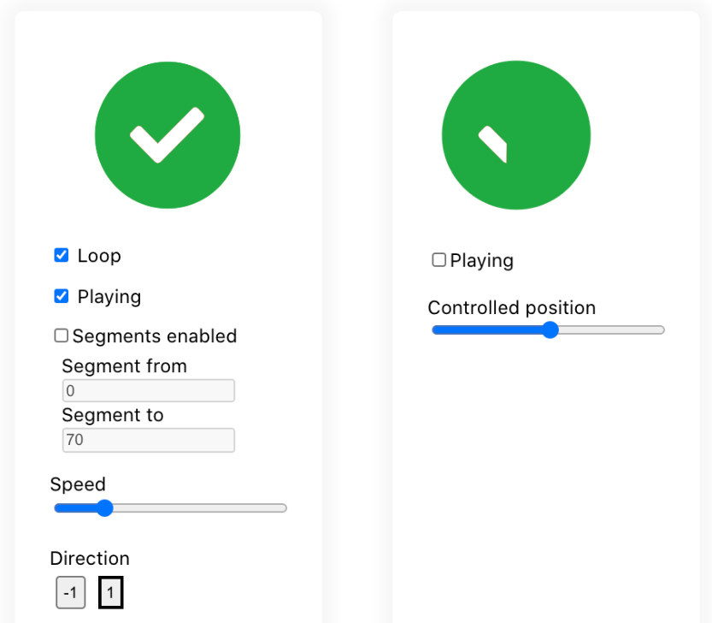This screenshot has width=712, height=623.
Task: Click the Segment from input field
Action: point(148,391)
